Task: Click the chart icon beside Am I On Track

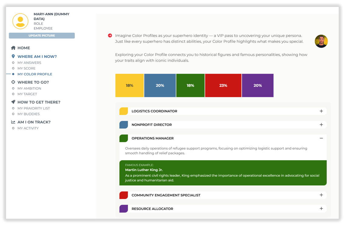Action: point(13,122)
